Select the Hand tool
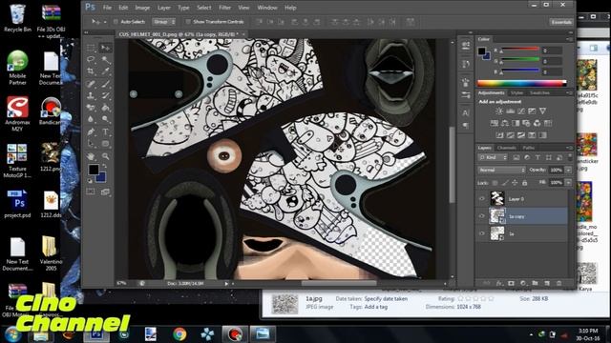The image size is (611, 343). pos(91,156)
